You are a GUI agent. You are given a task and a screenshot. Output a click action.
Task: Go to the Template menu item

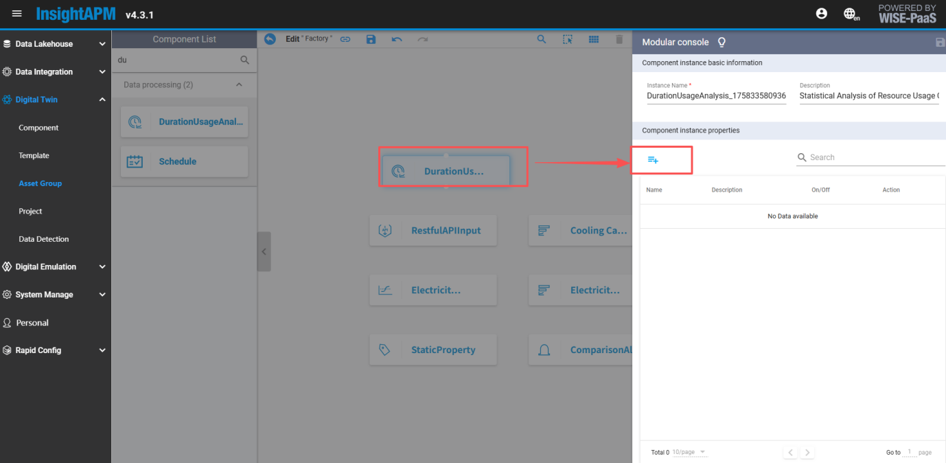coord(34,156)
